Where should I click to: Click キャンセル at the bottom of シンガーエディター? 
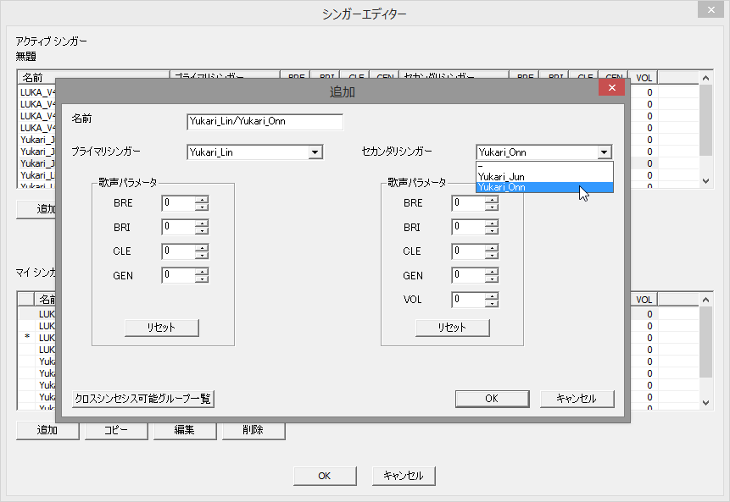pos(404,476)
